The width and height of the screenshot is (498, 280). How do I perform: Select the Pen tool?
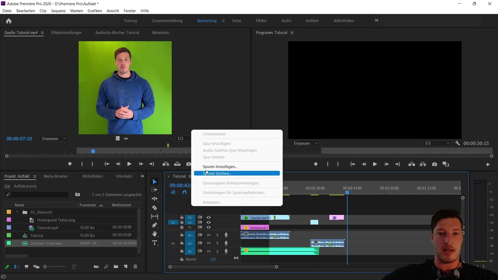pyautogui.click(x=155, y=225)
